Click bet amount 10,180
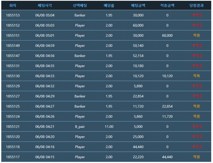Screen dimensions: 213x163 click(138, 66)
